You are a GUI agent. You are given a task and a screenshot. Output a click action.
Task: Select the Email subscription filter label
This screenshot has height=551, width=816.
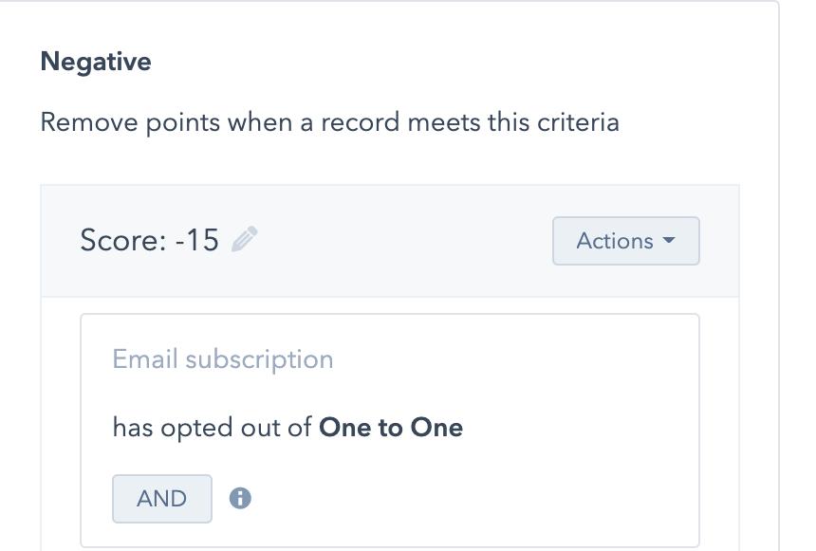pos(223,359)
